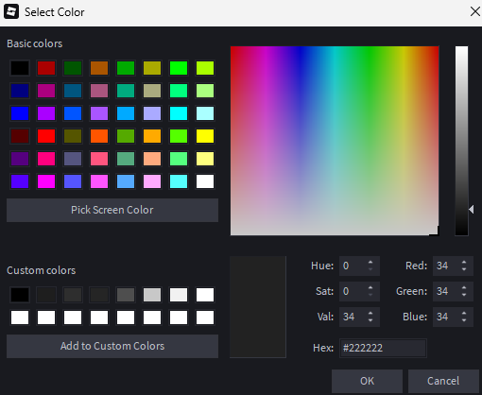The height and width of the screenshot is (395, 482).
Task: Click into the Hue number field
Action: 353,266
